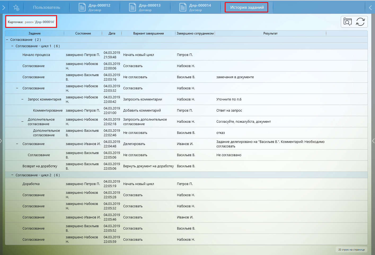The image size is (375, 255).
Task: Collapse the Запрос комментария subtree
Action: (23, 99)
